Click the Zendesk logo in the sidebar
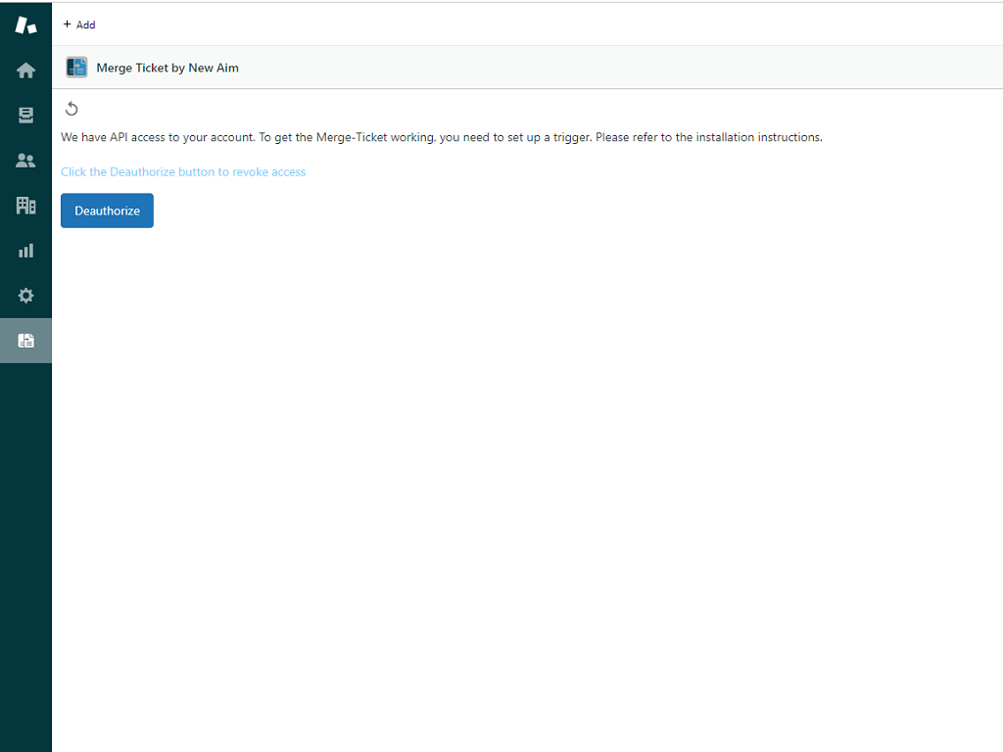1003x752 pixels. [x=25, y=25]
